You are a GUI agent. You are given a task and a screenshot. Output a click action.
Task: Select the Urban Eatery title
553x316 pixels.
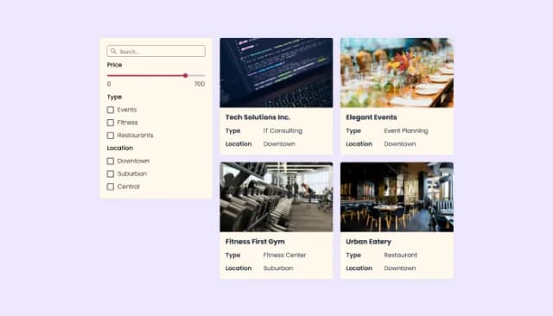(369, 242)
